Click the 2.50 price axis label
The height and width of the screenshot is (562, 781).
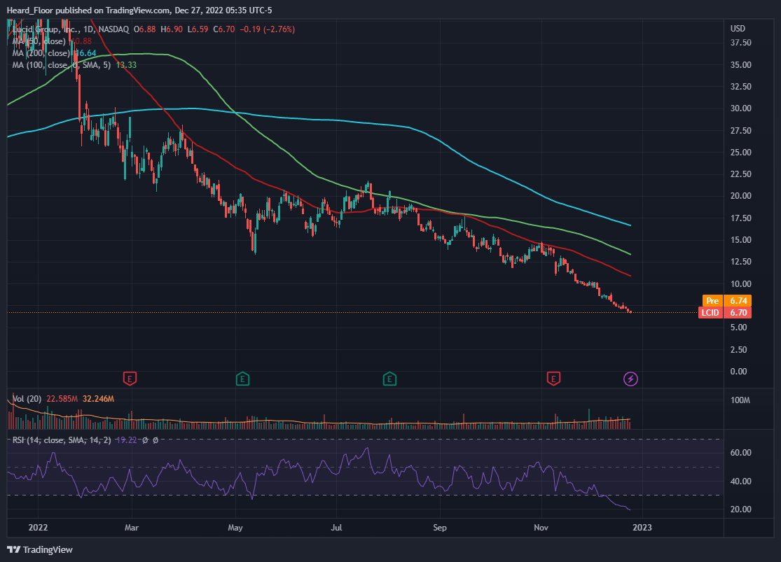[x=739, y=349]
